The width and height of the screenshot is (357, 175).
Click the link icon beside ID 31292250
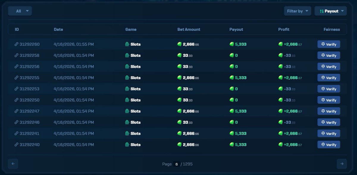point(16,100)
